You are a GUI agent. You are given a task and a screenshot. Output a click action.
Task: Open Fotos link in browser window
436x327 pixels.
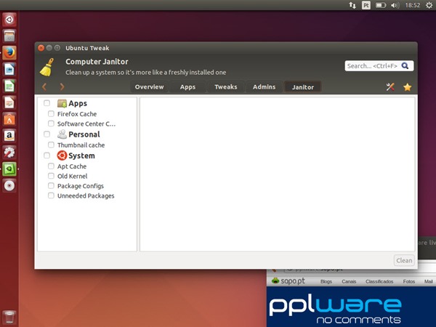408,281
